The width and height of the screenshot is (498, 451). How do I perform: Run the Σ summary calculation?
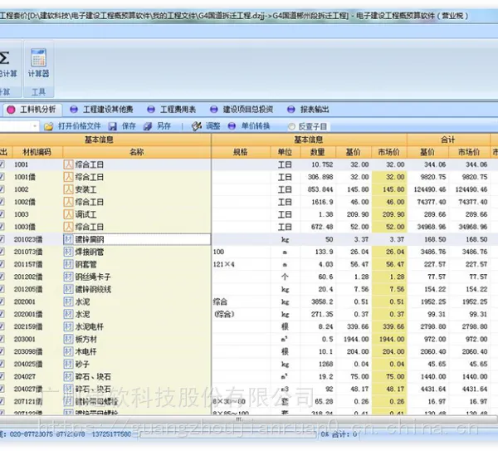[x=7, y=63]
